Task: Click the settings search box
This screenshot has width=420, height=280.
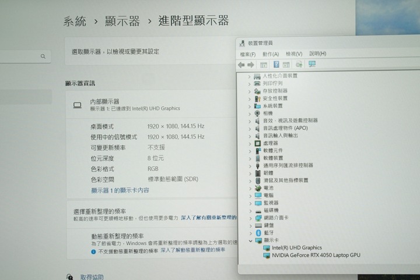Action: point(25,56)
